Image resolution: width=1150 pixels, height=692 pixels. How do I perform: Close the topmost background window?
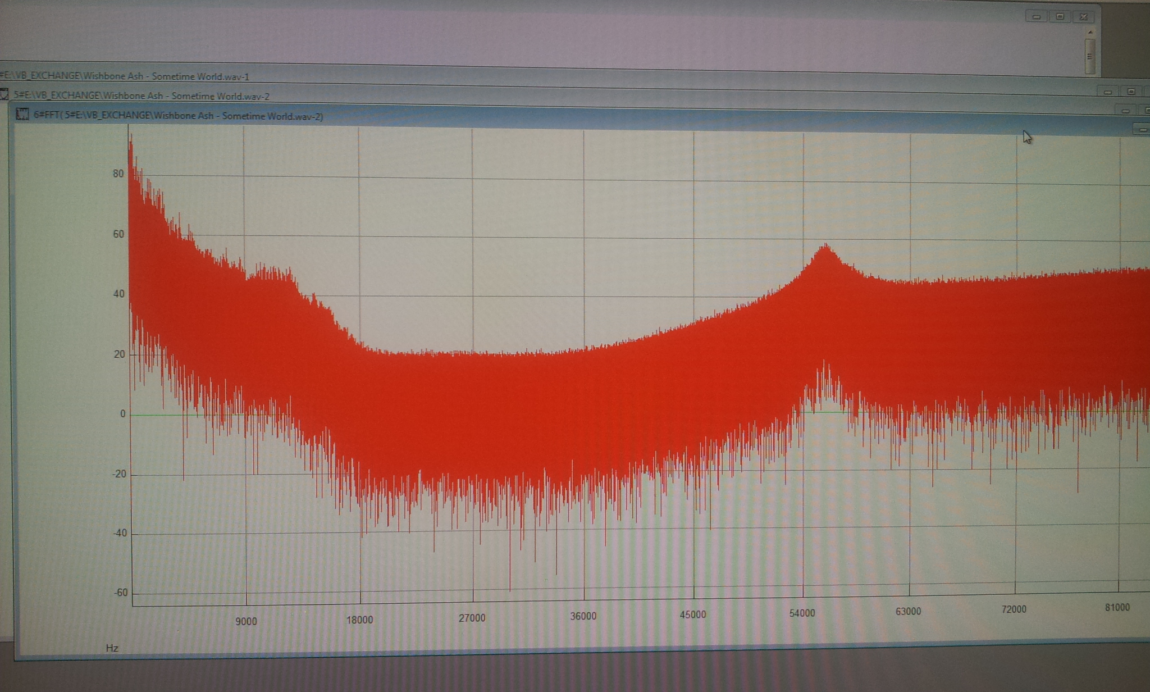point(1083,17)
